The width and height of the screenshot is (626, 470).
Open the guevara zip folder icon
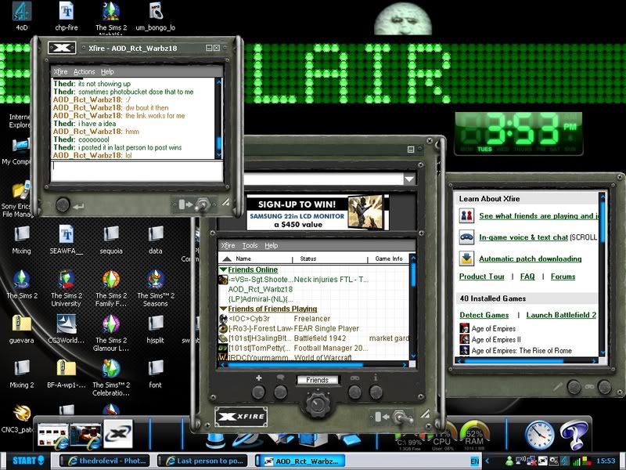coord(22,329)
